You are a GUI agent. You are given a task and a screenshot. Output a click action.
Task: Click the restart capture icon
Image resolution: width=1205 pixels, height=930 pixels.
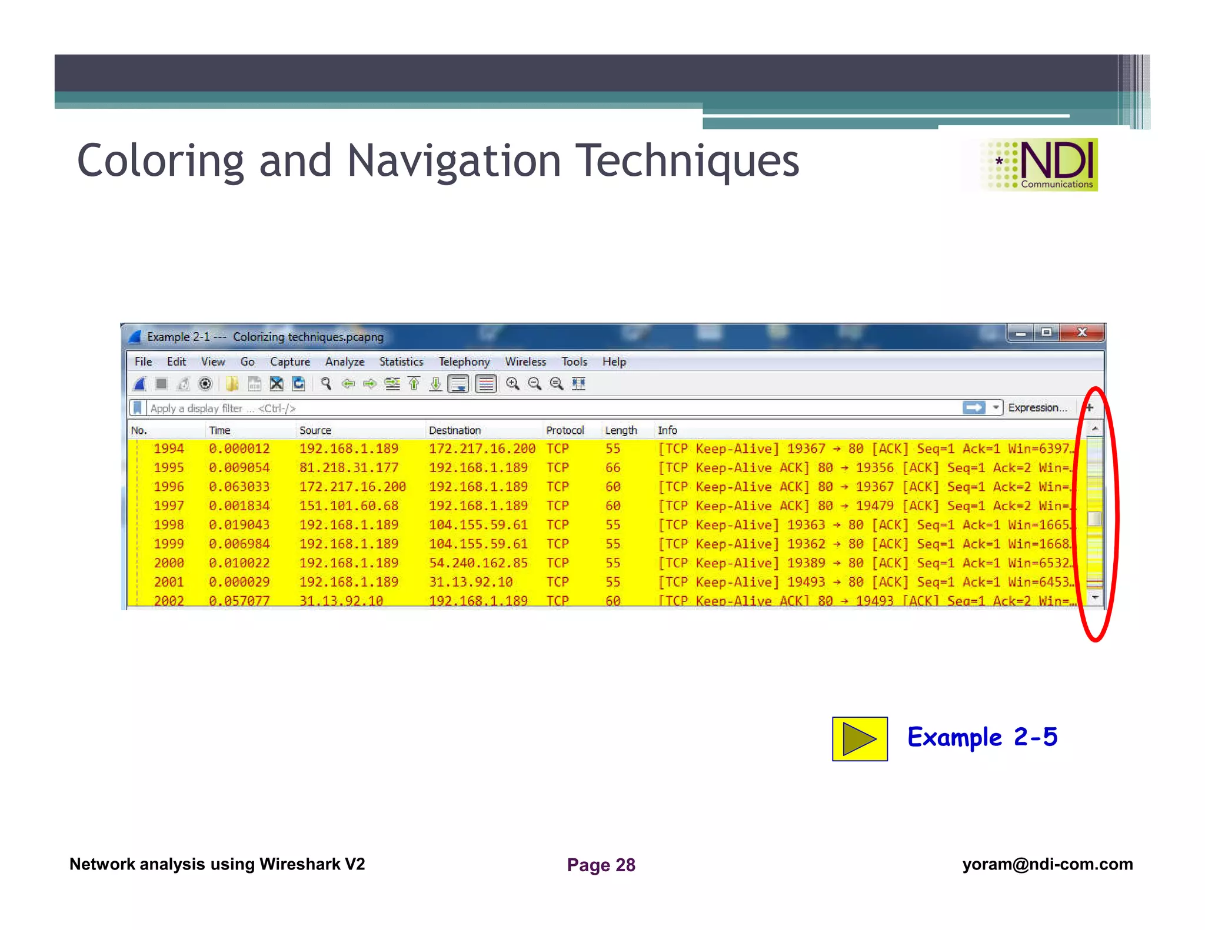(183, 384)
